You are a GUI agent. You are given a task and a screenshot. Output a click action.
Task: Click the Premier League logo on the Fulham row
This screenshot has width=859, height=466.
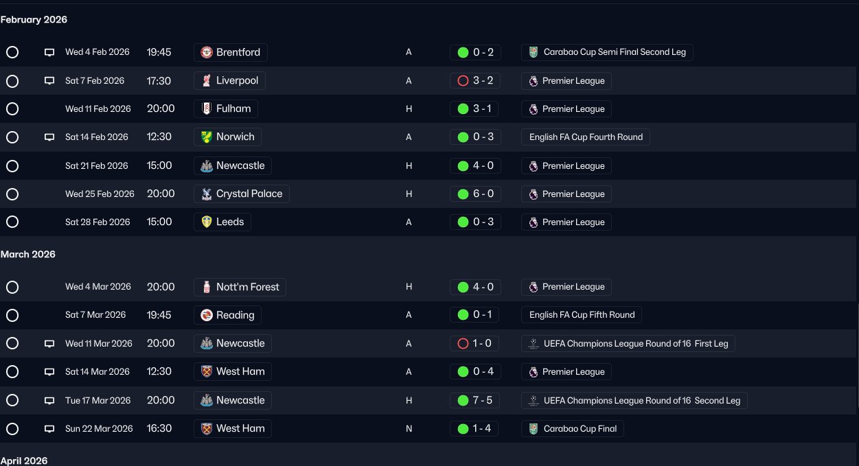pyautogui.click(x=534, y=108)
